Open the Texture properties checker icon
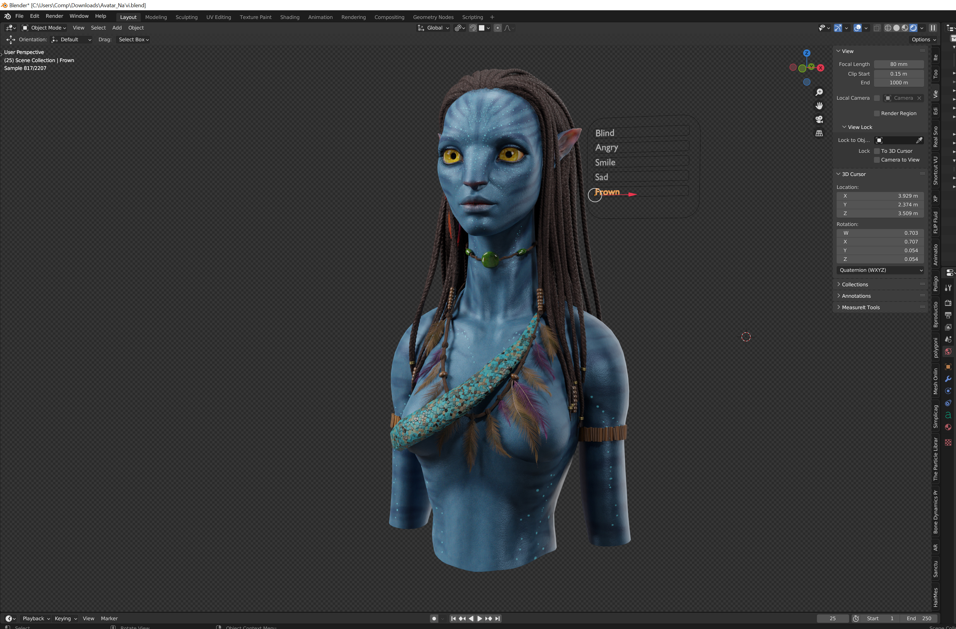 tap(948, 442)
